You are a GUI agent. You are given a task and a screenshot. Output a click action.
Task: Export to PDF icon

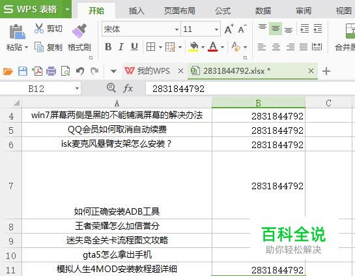[x=37, y=71]
